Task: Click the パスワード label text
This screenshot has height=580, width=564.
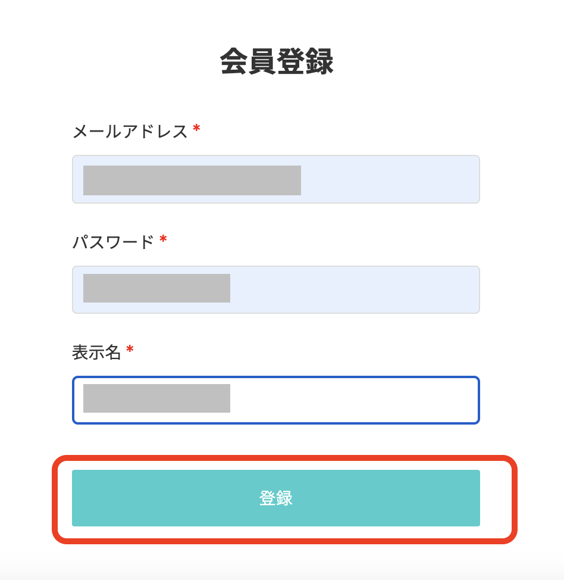Action: [x=113, y=242]
